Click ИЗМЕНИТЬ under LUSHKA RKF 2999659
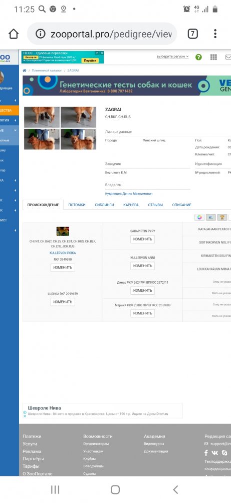This screenshot has height=503, width=231. click(x=63, y=302)
